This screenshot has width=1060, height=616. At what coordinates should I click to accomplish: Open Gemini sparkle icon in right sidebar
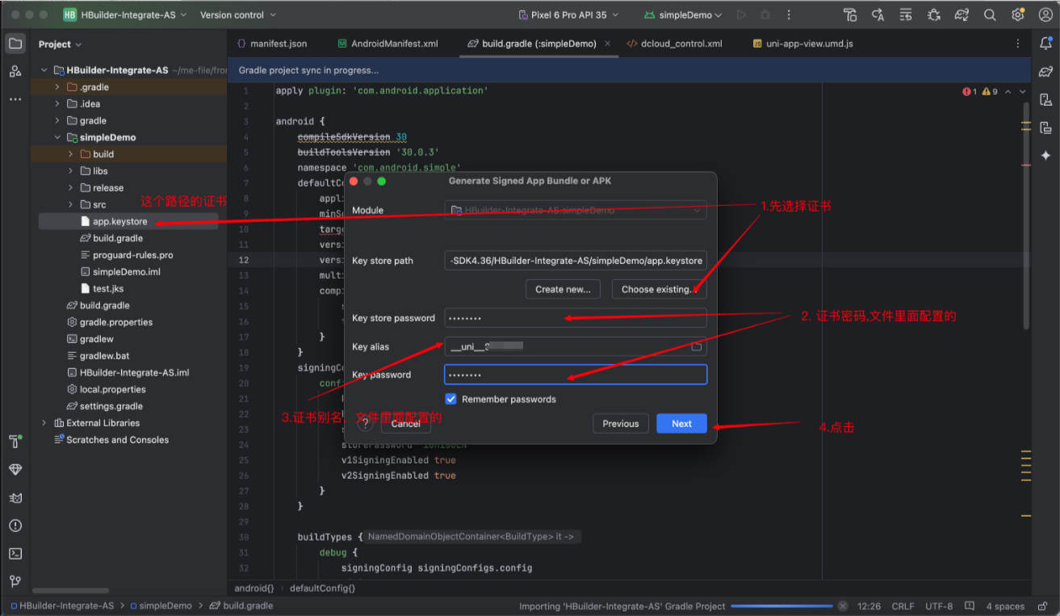(1045, 155)
